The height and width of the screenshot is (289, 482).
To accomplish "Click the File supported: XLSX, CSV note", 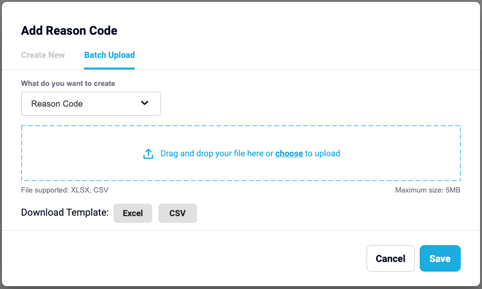I will pyautogui.click(x=65, y=190).
